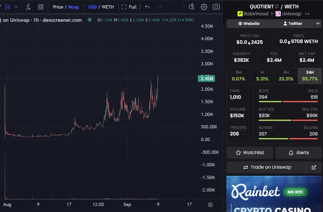Open the chart layout grid selector

(41, 7)
